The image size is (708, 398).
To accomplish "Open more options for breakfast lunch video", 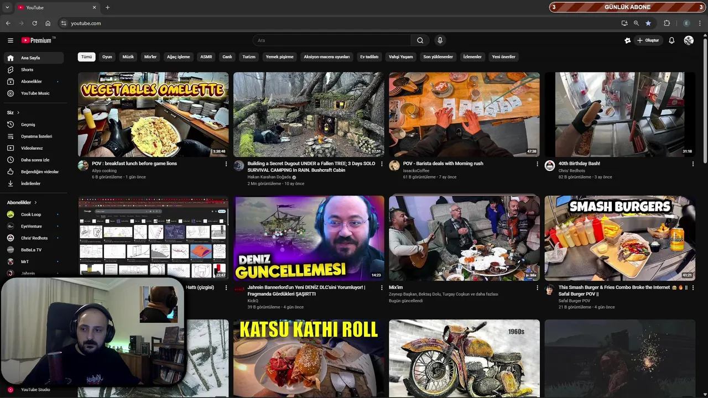I will click(226, 164).
